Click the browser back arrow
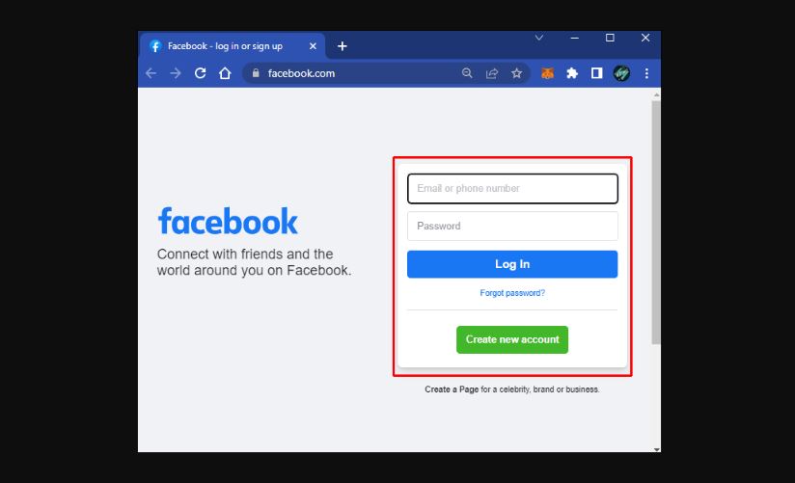The width and height of the screenshot is (795, 483). pyautogui.click(x=151, y=73)
